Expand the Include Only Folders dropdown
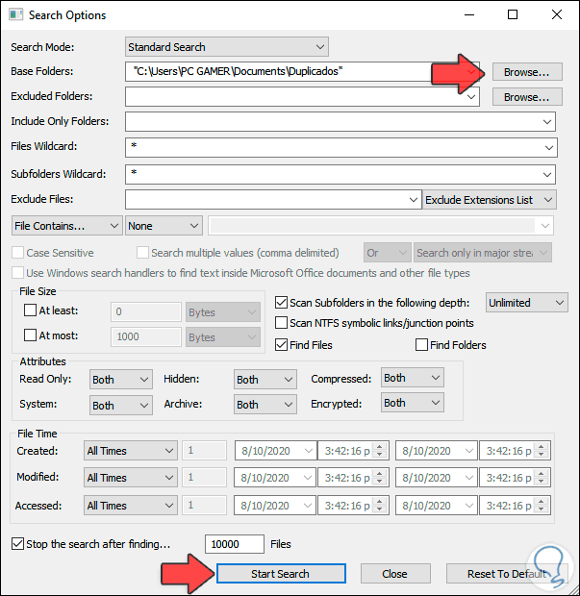This screenshot has width=580, height=596. coord(547,122)
